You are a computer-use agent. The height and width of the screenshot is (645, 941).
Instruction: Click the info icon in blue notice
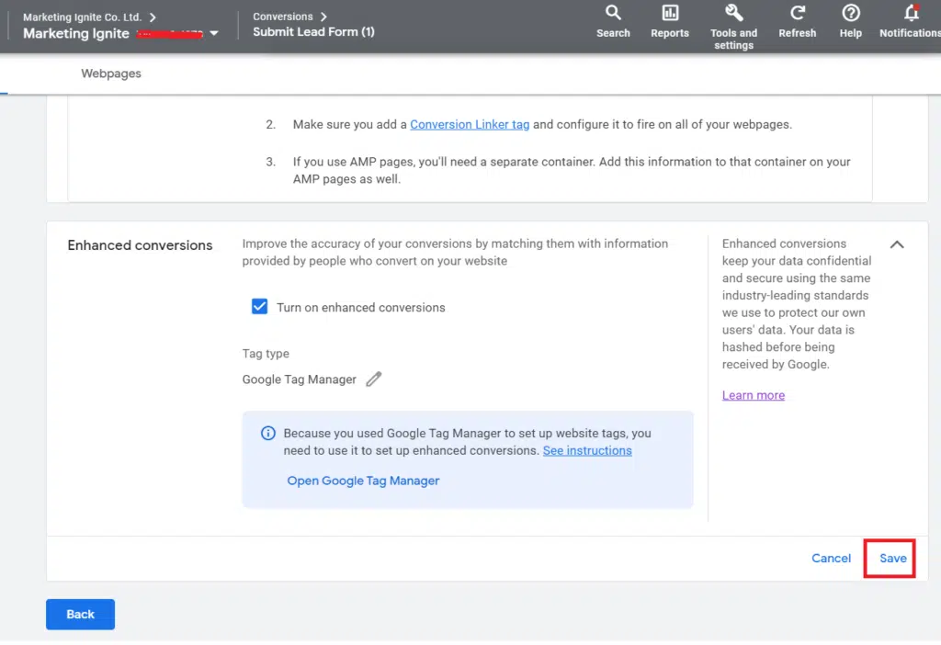click(x=268, y=433)
